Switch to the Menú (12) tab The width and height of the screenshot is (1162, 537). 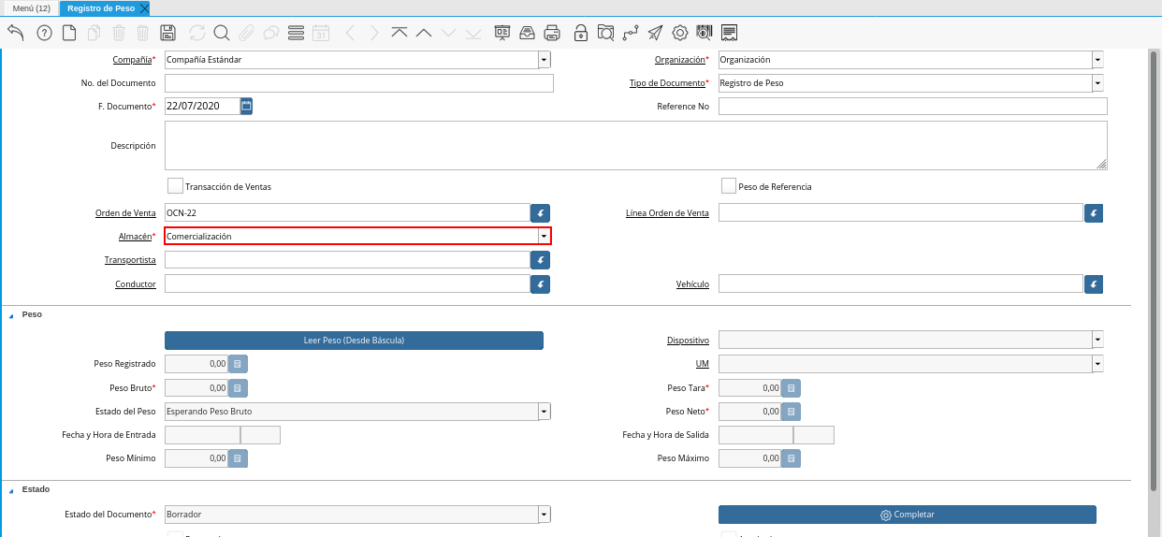click(x=31, y=8)
